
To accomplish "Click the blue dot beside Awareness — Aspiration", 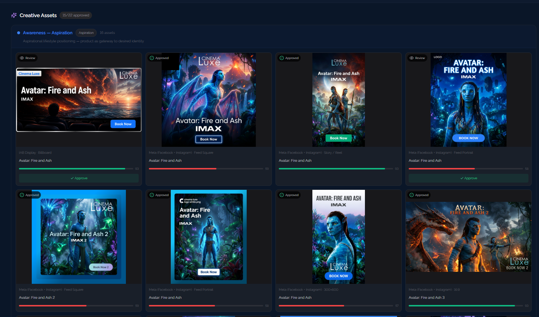I will point(19,33).
